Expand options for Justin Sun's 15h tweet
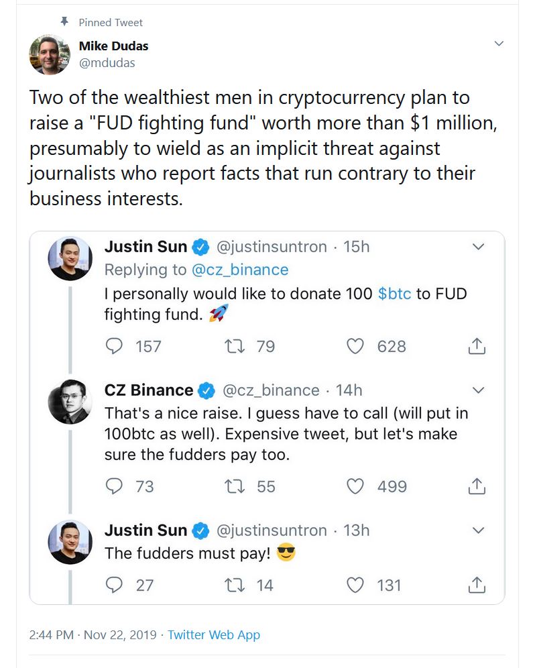Screen dimensions: 535x668 (x=478, y=247)
